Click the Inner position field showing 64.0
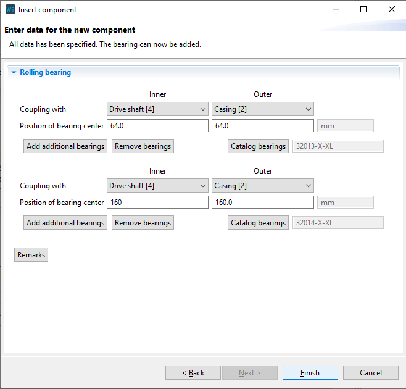 157,126
